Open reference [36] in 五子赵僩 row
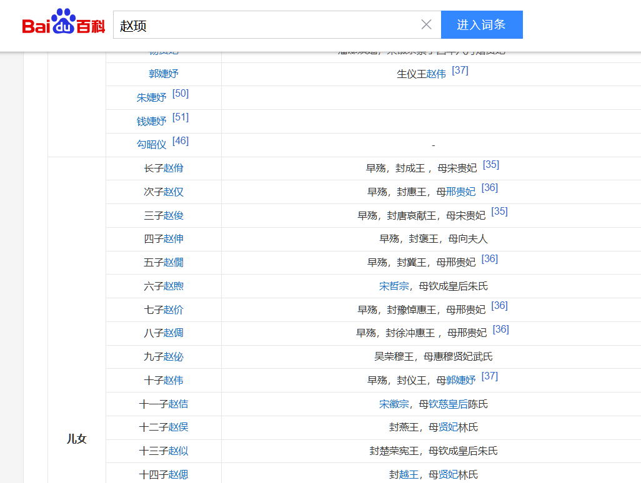The width and height of the screenshot is (641, 483). pos(490,259)
